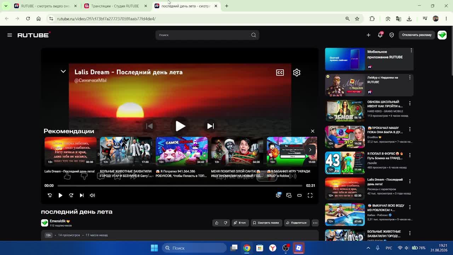The width and height of the screenshot is (453, 255).
Task: Open the notifications bell
Action: (380, 35)
